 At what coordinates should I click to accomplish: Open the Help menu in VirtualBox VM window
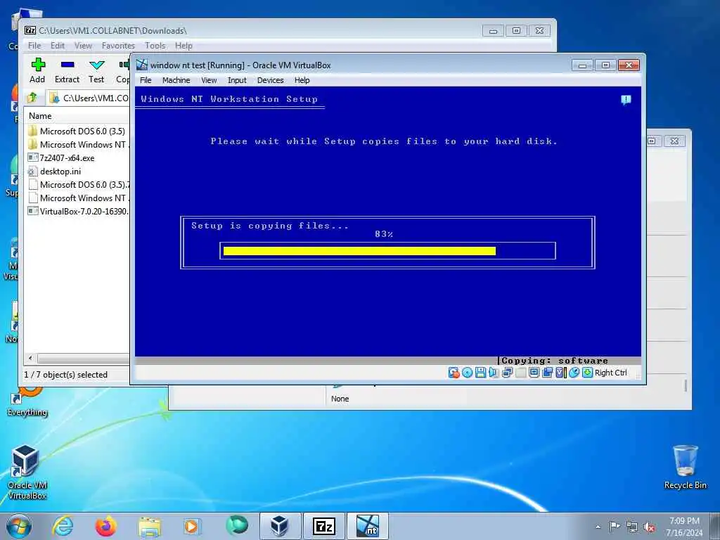click(x=302, y=80)
